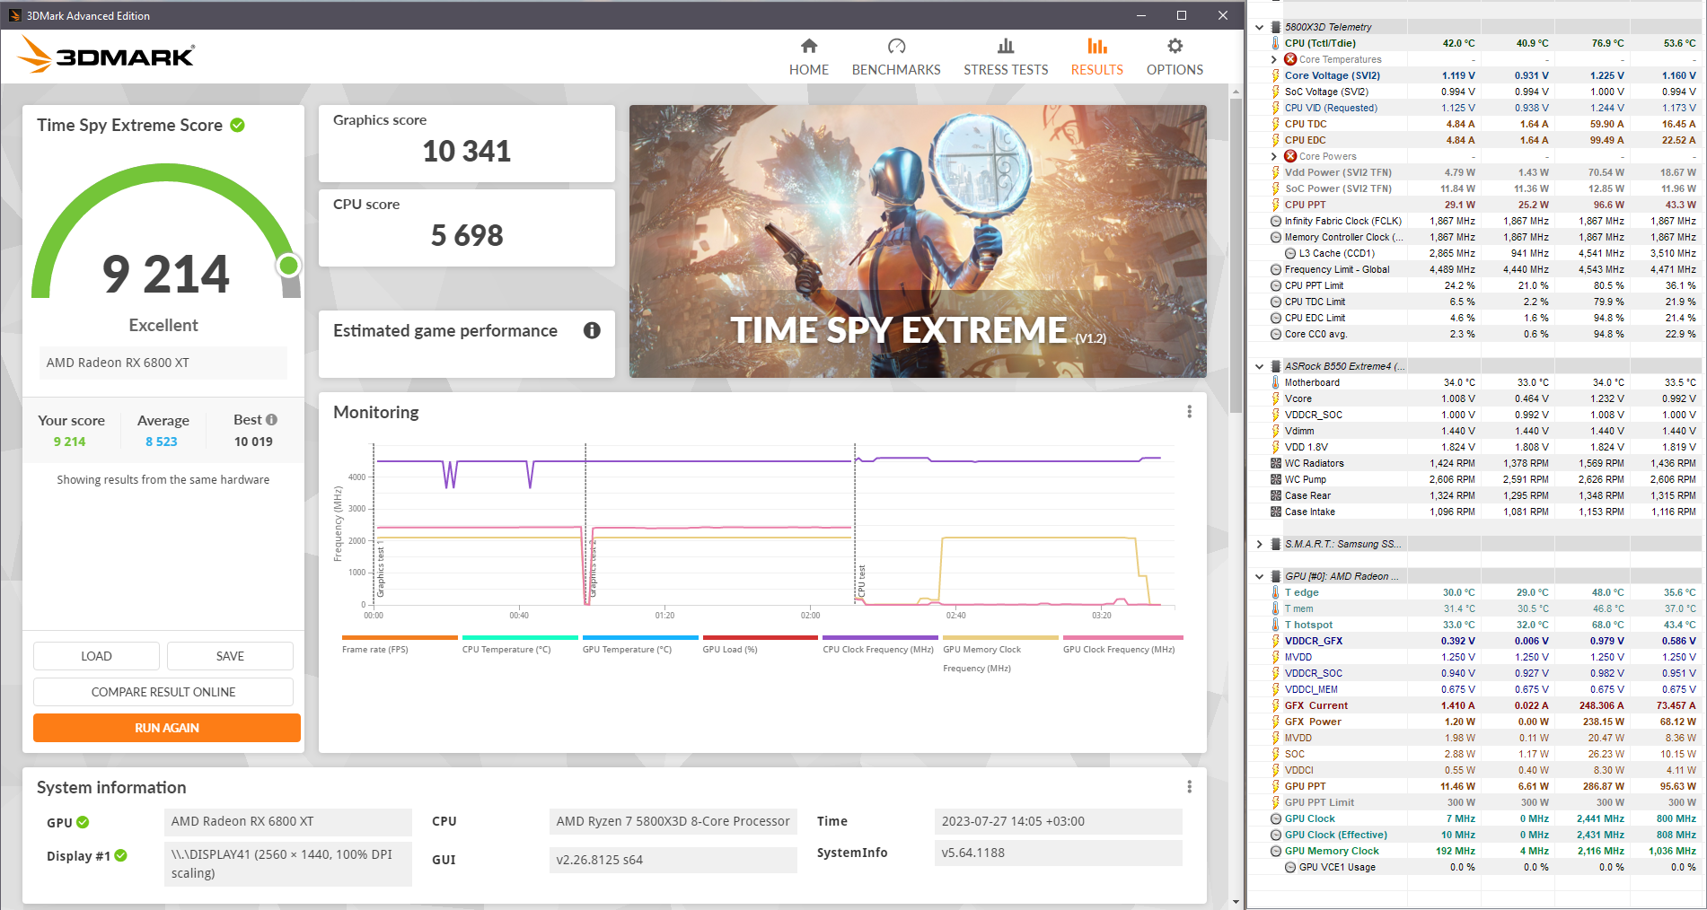Expand the S.M.A.R.T. Samsung sensor group
This screenshot has width=1707, height=910.
(x=1260, y=544)
